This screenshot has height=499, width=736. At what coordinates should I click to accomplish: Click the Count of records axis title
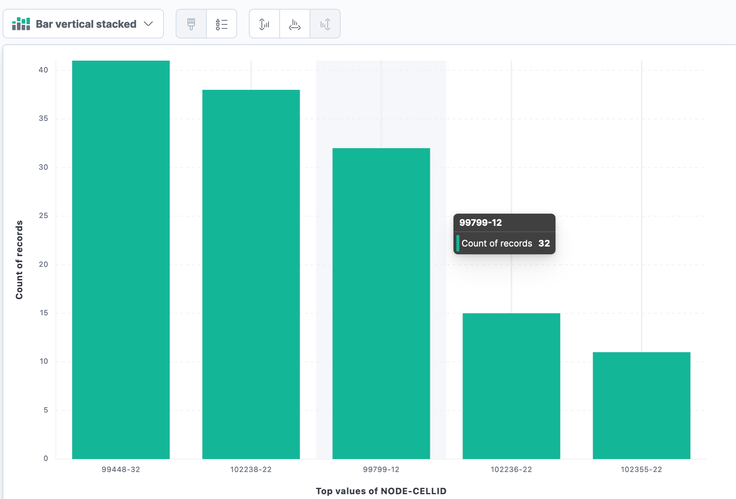[19, 259]
